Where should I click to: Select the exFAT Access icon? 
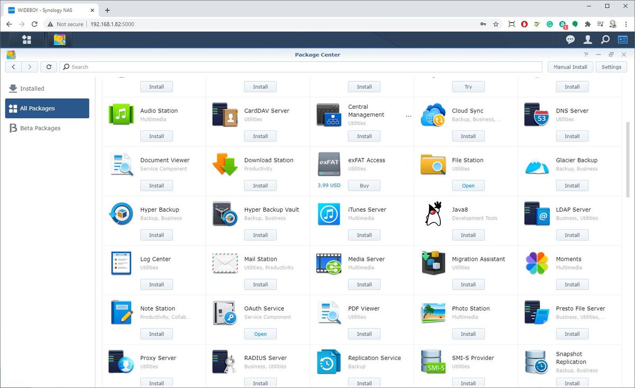[x=329, y=164]
